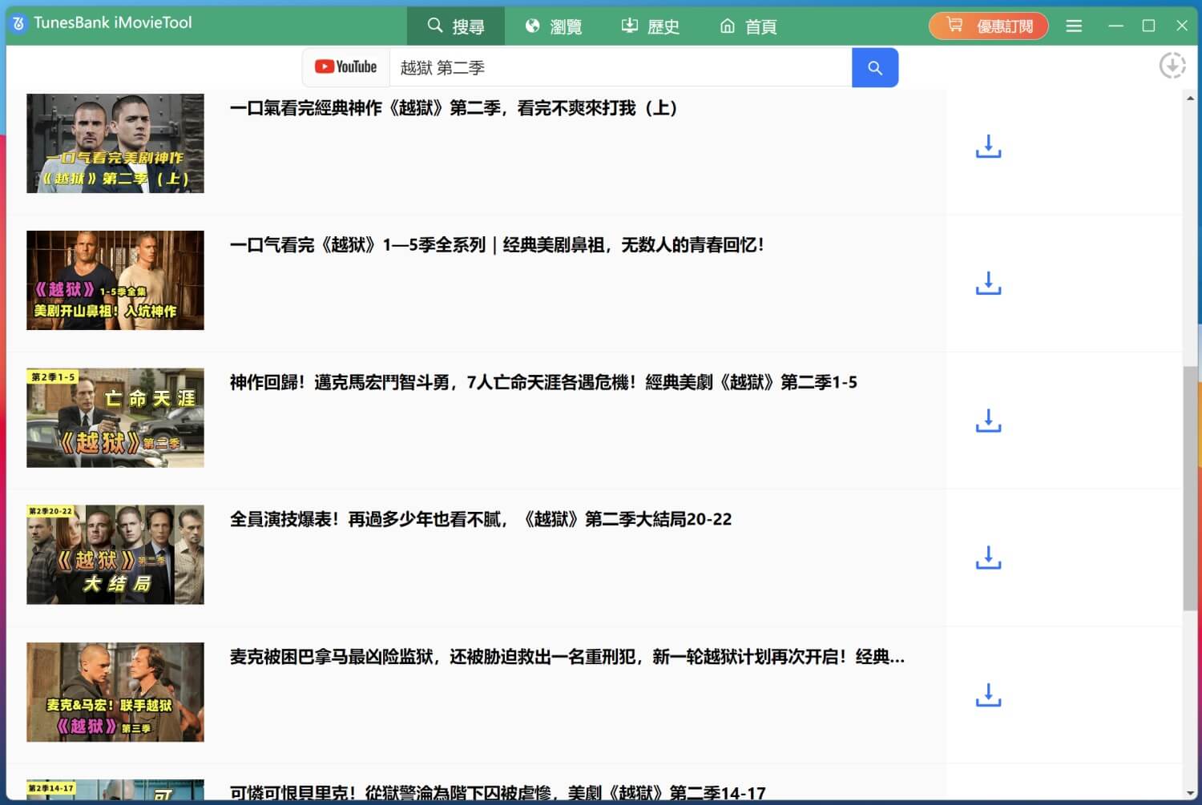Open the YouTube source selector

(345, 67)
